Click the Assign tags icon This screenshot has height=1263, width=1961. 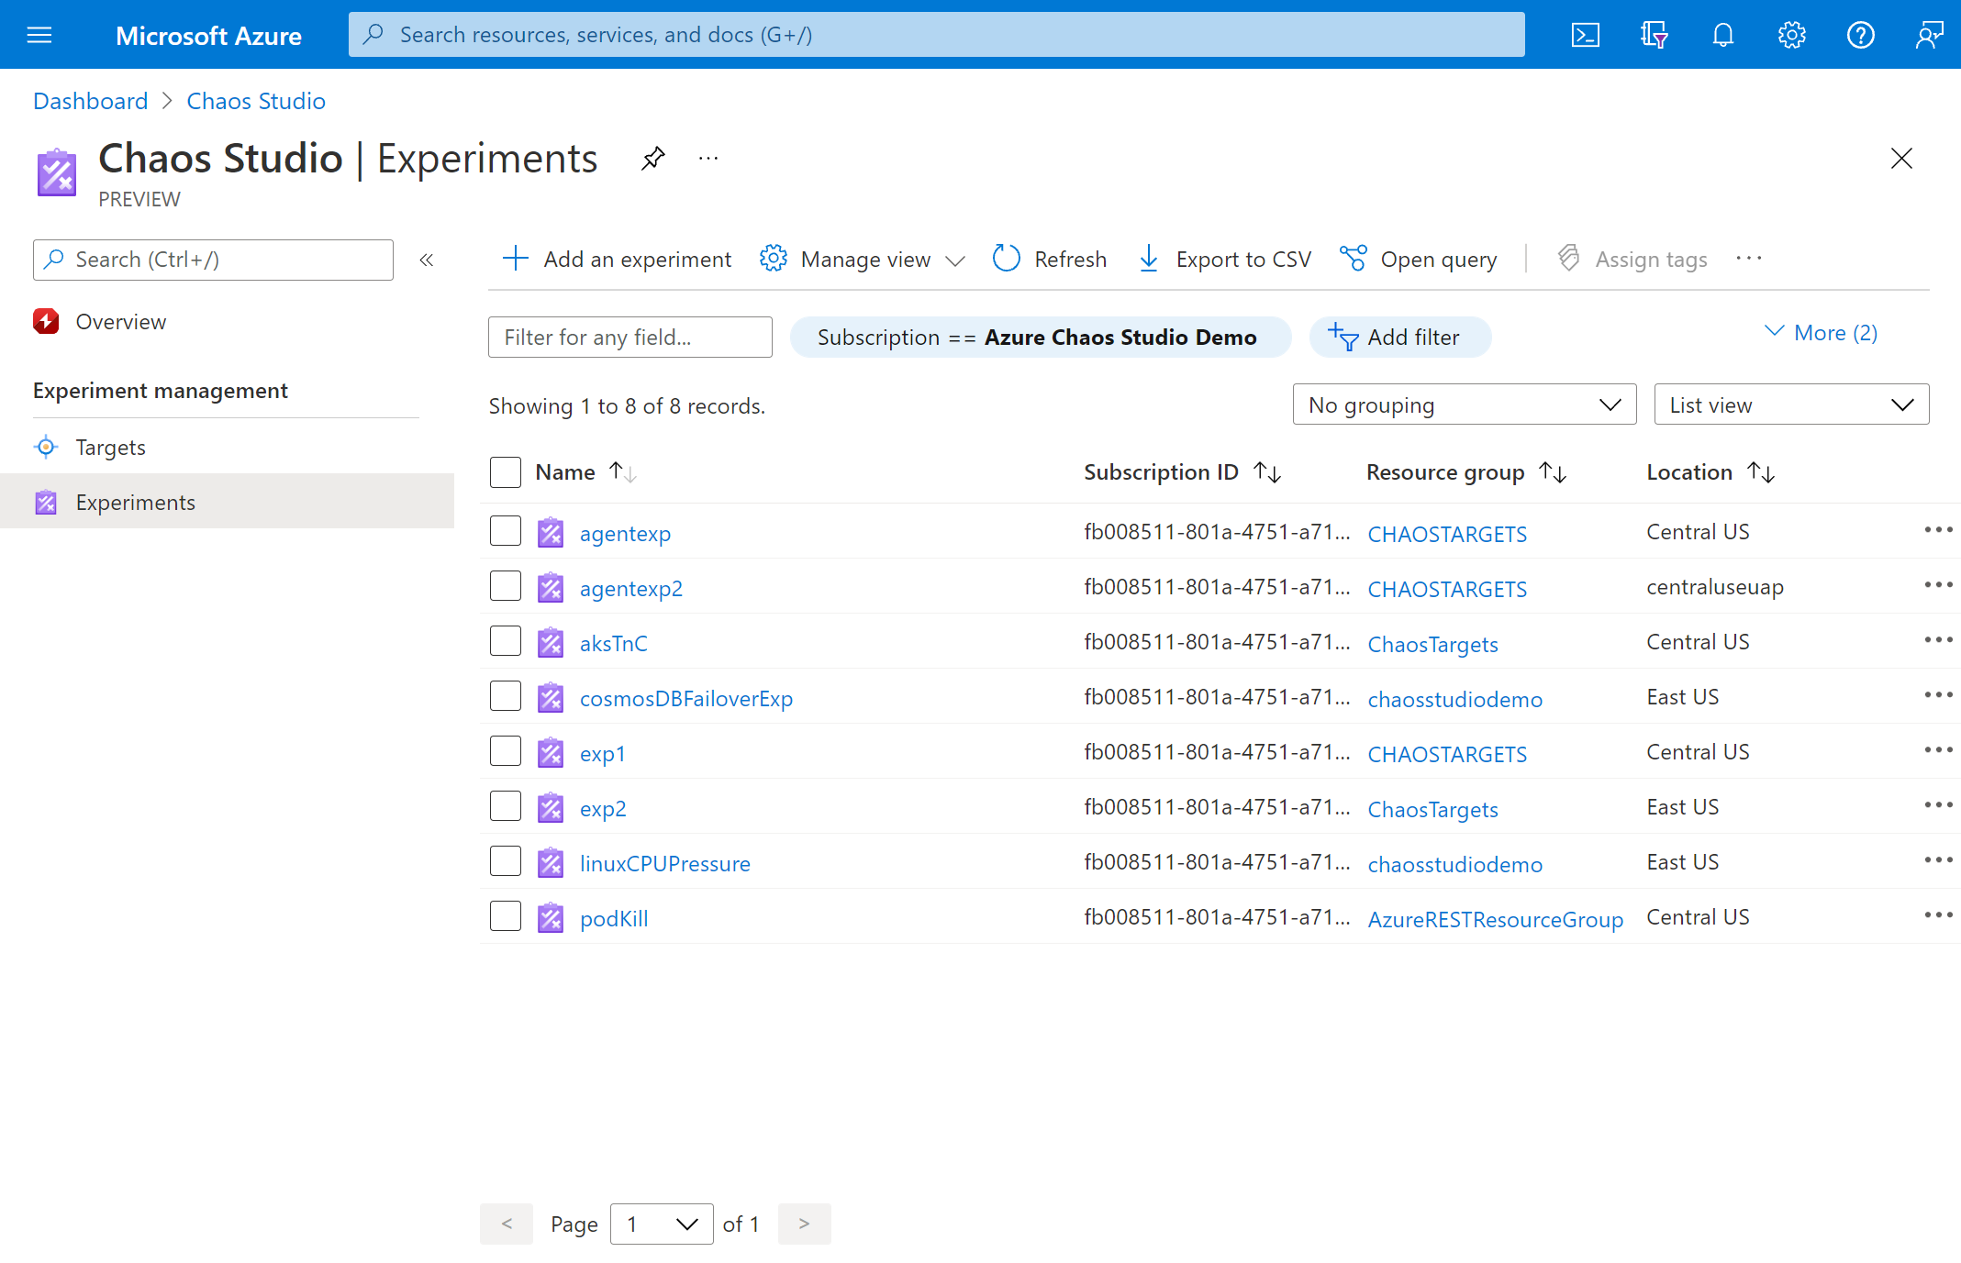pyautogui.click(x=1568, y=257)
